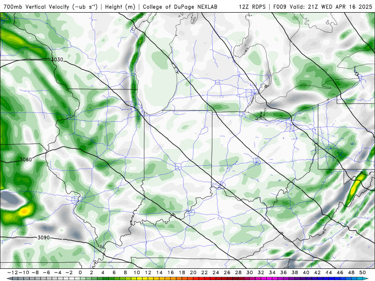Click the 14 value on the color scale
This screenshot has height=281, width=375.
[159, 273]
